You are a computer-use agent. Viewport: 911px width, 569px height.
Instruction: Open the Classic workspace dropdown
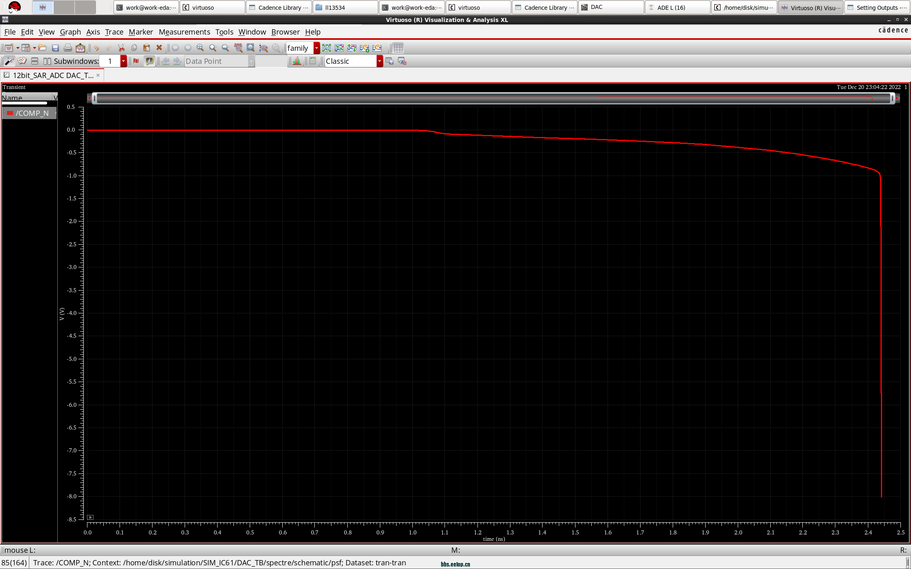click(379, 61)
